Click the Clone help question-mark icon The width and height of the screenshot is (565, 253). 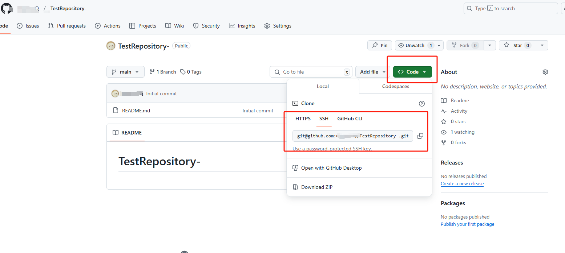[422, 103]
